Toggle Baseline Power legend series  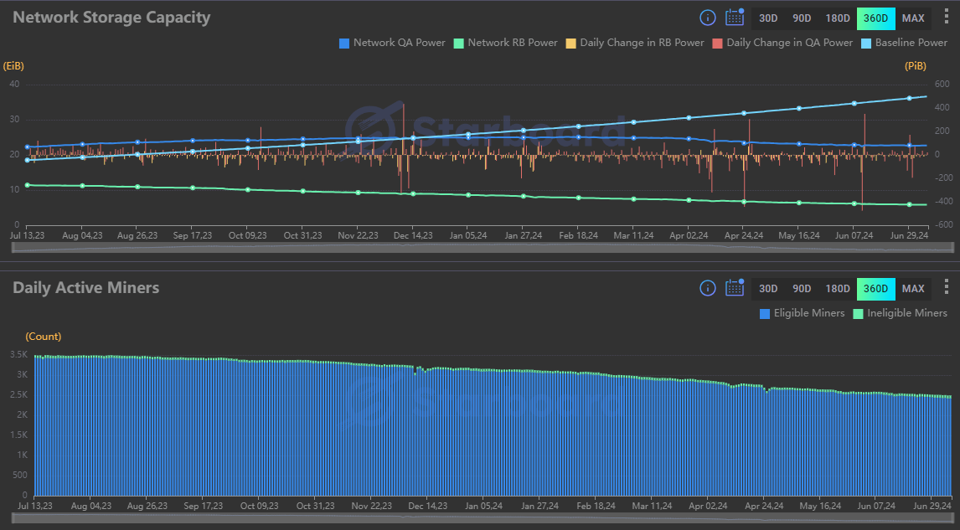pos(904,43)
